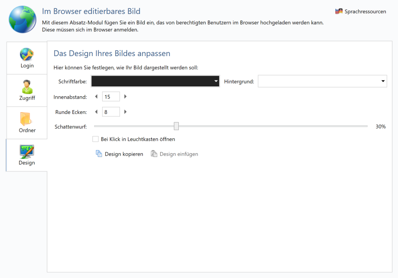Viewport: 398px width, 278px height.
Task: Click the Innenabstand value field
Action: (x=111, y=96)
